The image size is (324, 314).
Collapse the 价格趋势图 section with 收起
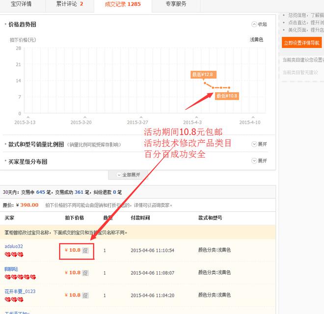[259, 24]
